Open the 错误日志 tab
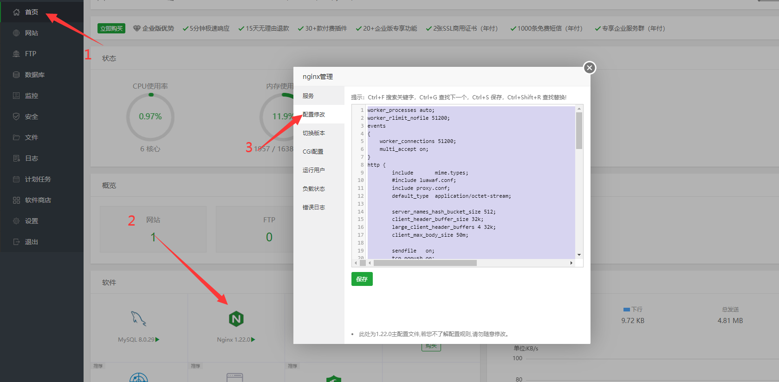This screenshot has width=779, height=382. click(319, 207)
